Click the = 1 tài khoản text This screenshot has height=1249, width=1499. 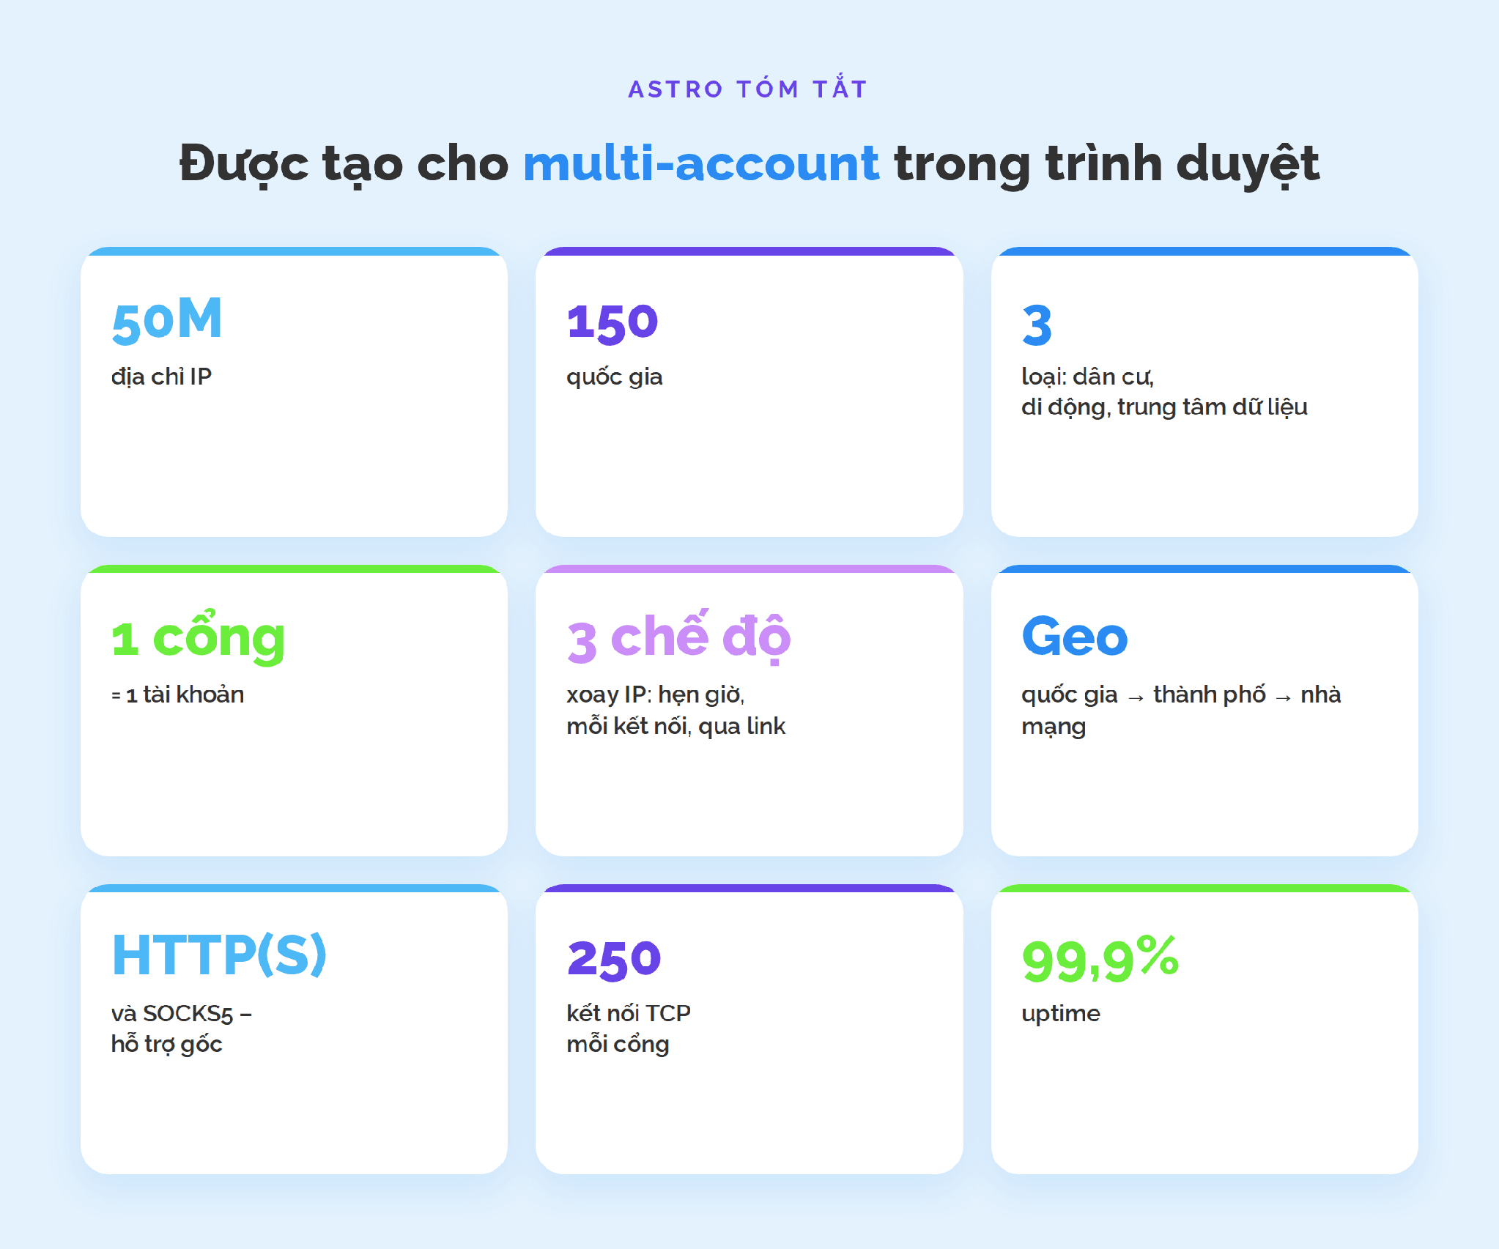(x=177, y=694)
